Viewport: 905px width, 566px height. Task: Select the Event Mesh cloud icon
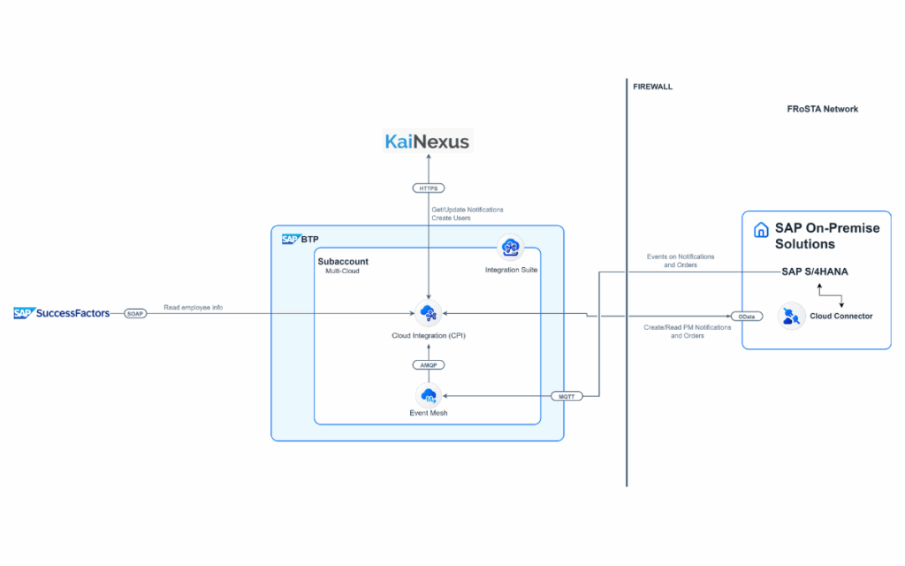(x=429, y=395)
